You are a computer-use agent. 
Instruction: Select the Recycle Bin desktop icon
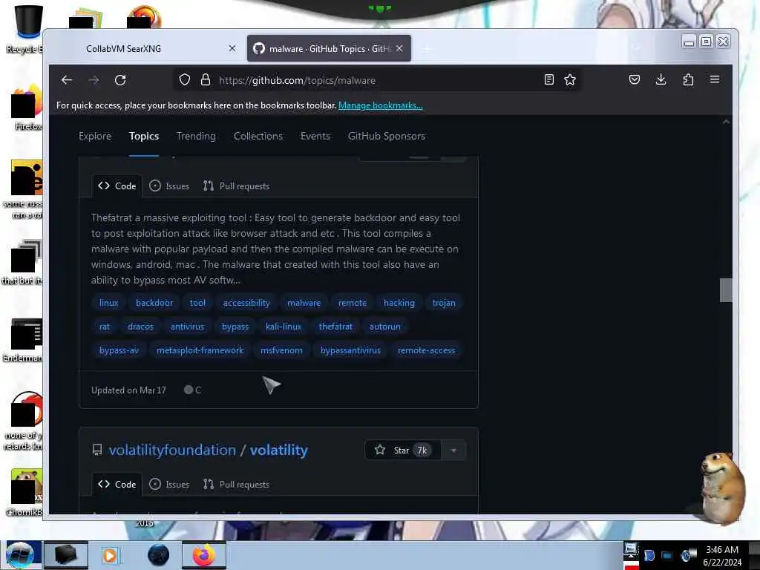(x=28, y=28)
